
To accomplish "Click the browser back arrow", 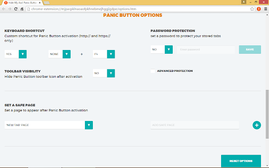I will click(4, 8).
